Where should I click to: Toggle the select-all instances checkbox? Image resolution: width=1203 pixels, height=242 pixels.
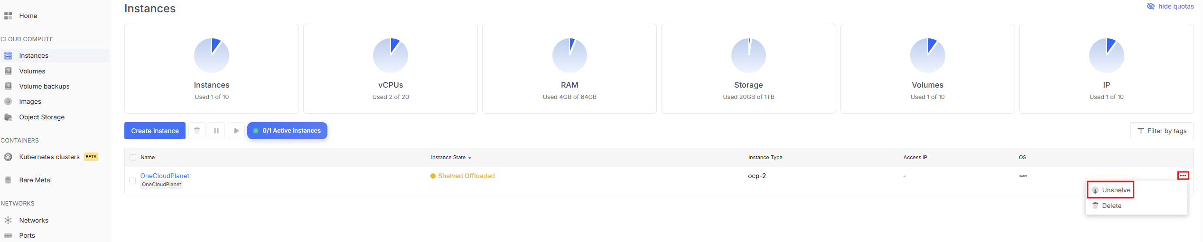click(x=133, y=158)
